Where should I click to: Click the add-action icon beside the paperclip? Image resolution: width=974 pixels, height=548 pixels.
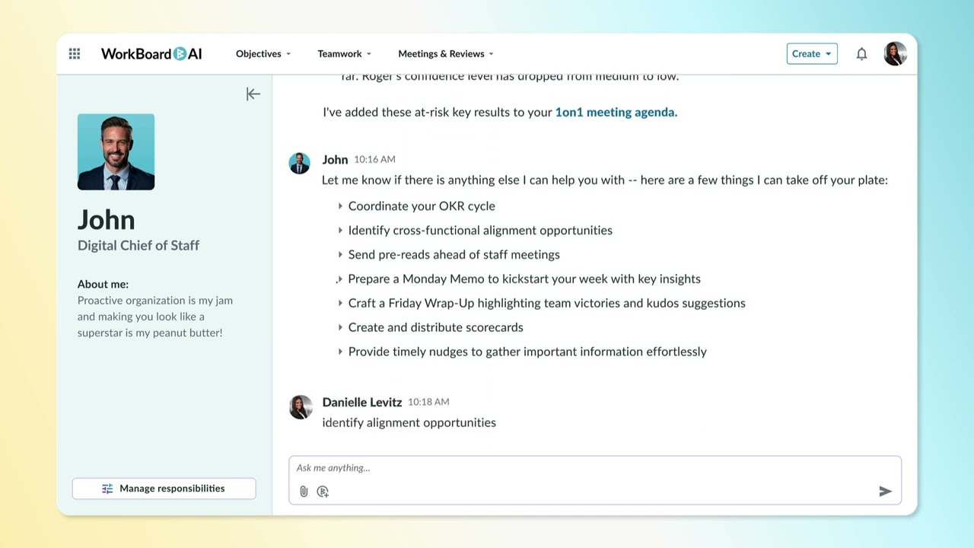pyautogui.click(x=323, y=492)
